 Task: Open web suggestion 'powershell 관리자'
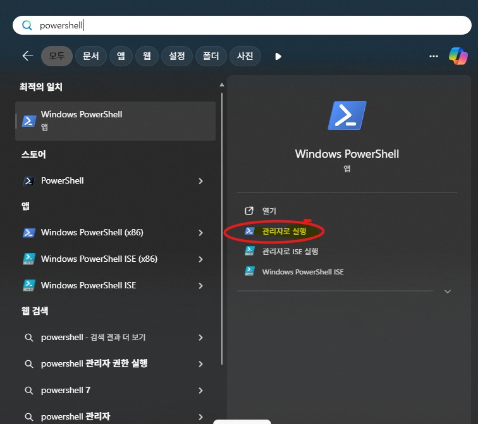tap(115, 416)
